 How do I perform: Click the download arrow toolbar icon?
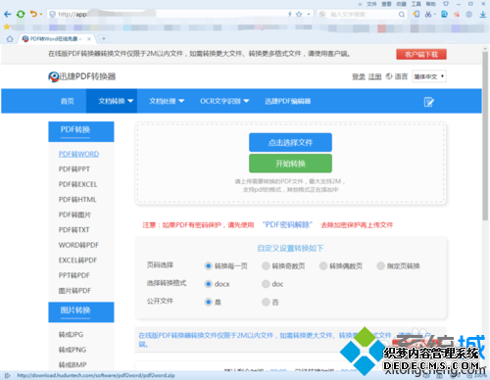click(483, 14)
